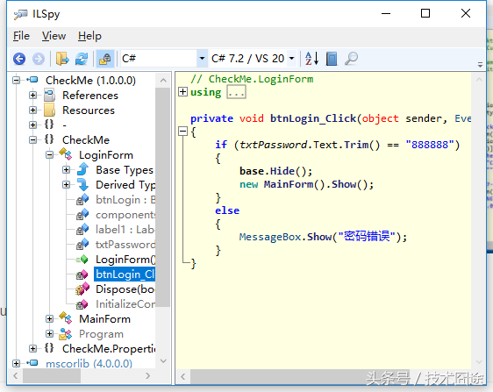
Task: Navigate back with the blue arrow button
Action: [19, 59]
